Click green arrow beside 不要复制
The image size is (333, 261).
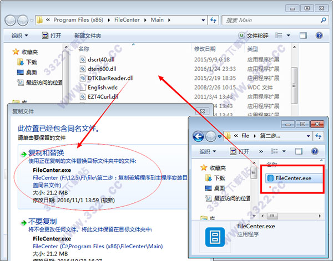click(23, 223)
